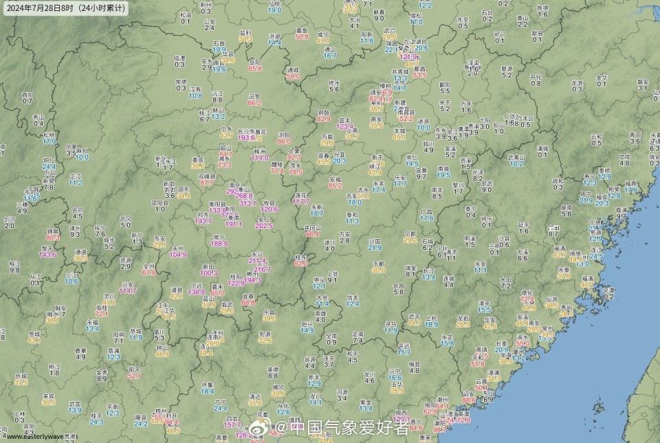Click the 罗城 43.1 rainfall label

pyautogui.click(x=34, y=337)
